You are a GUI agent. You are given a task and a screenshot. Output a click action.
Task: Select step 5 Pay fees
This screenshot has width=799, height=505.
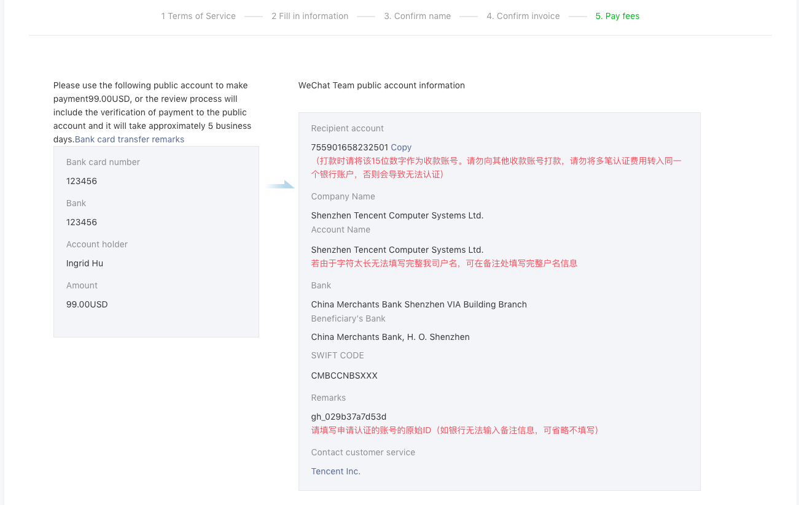617,16
